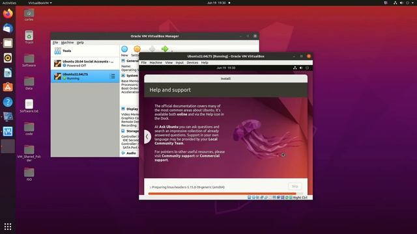Open the Activities overview
This screenshot has width=417, height=234.
pos(9,3)
